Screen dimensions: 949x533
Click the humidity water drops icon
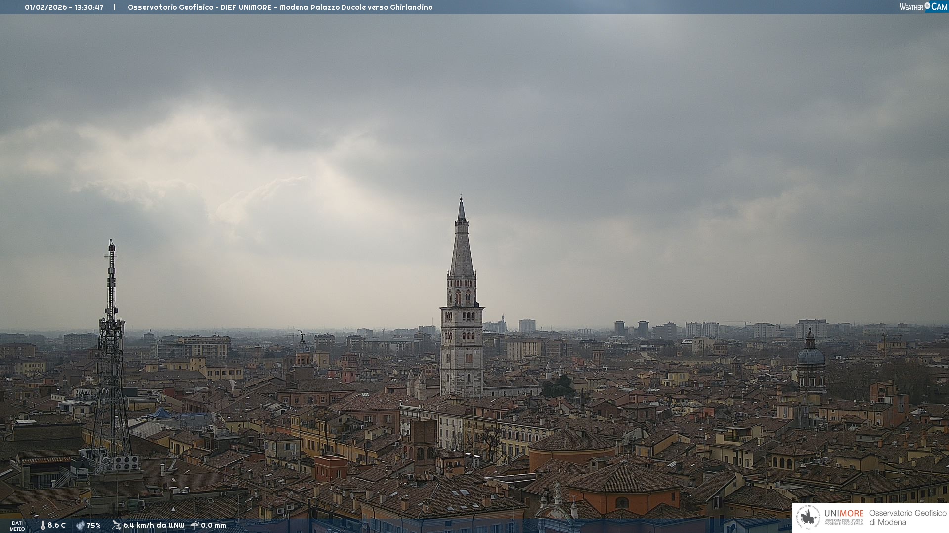coord(80,526)
